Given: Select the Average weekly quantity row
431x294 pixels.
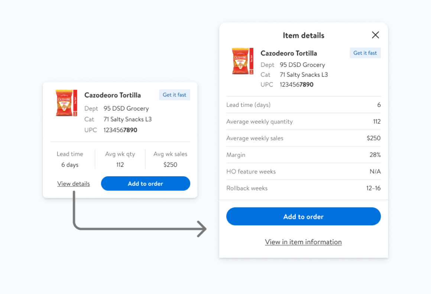Looking at the screenshot, I should 303,122.
